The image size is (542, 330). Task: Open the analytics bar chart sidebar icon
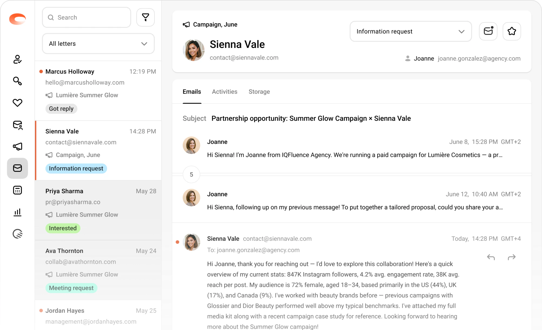17,212
